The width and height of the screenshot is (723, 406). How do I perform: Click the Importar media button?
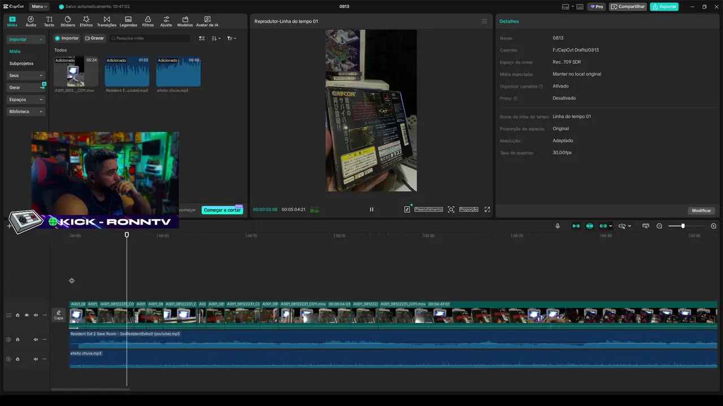point(67,38)
